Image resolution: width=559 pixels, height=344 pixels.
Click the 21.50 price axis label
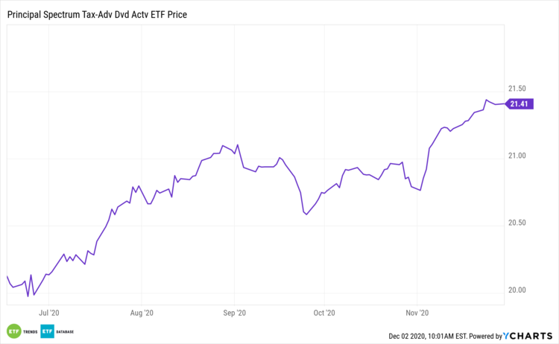click(517, 89)
